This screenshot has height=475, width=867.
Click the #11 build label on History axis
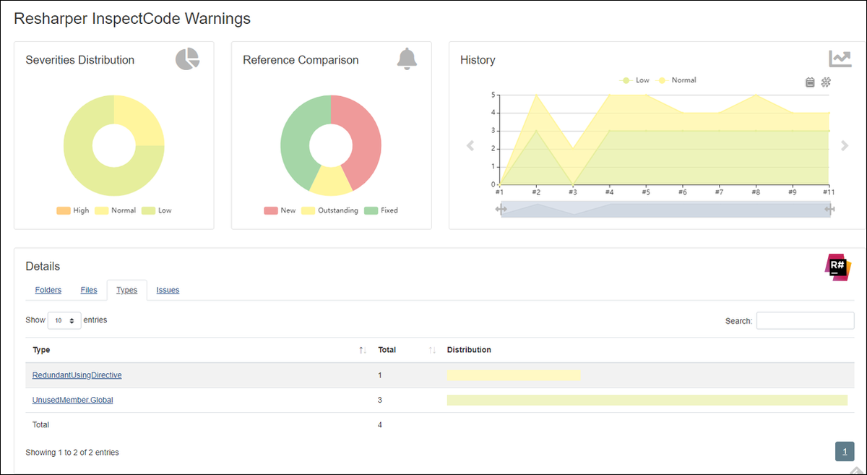[x=827, y=192]
